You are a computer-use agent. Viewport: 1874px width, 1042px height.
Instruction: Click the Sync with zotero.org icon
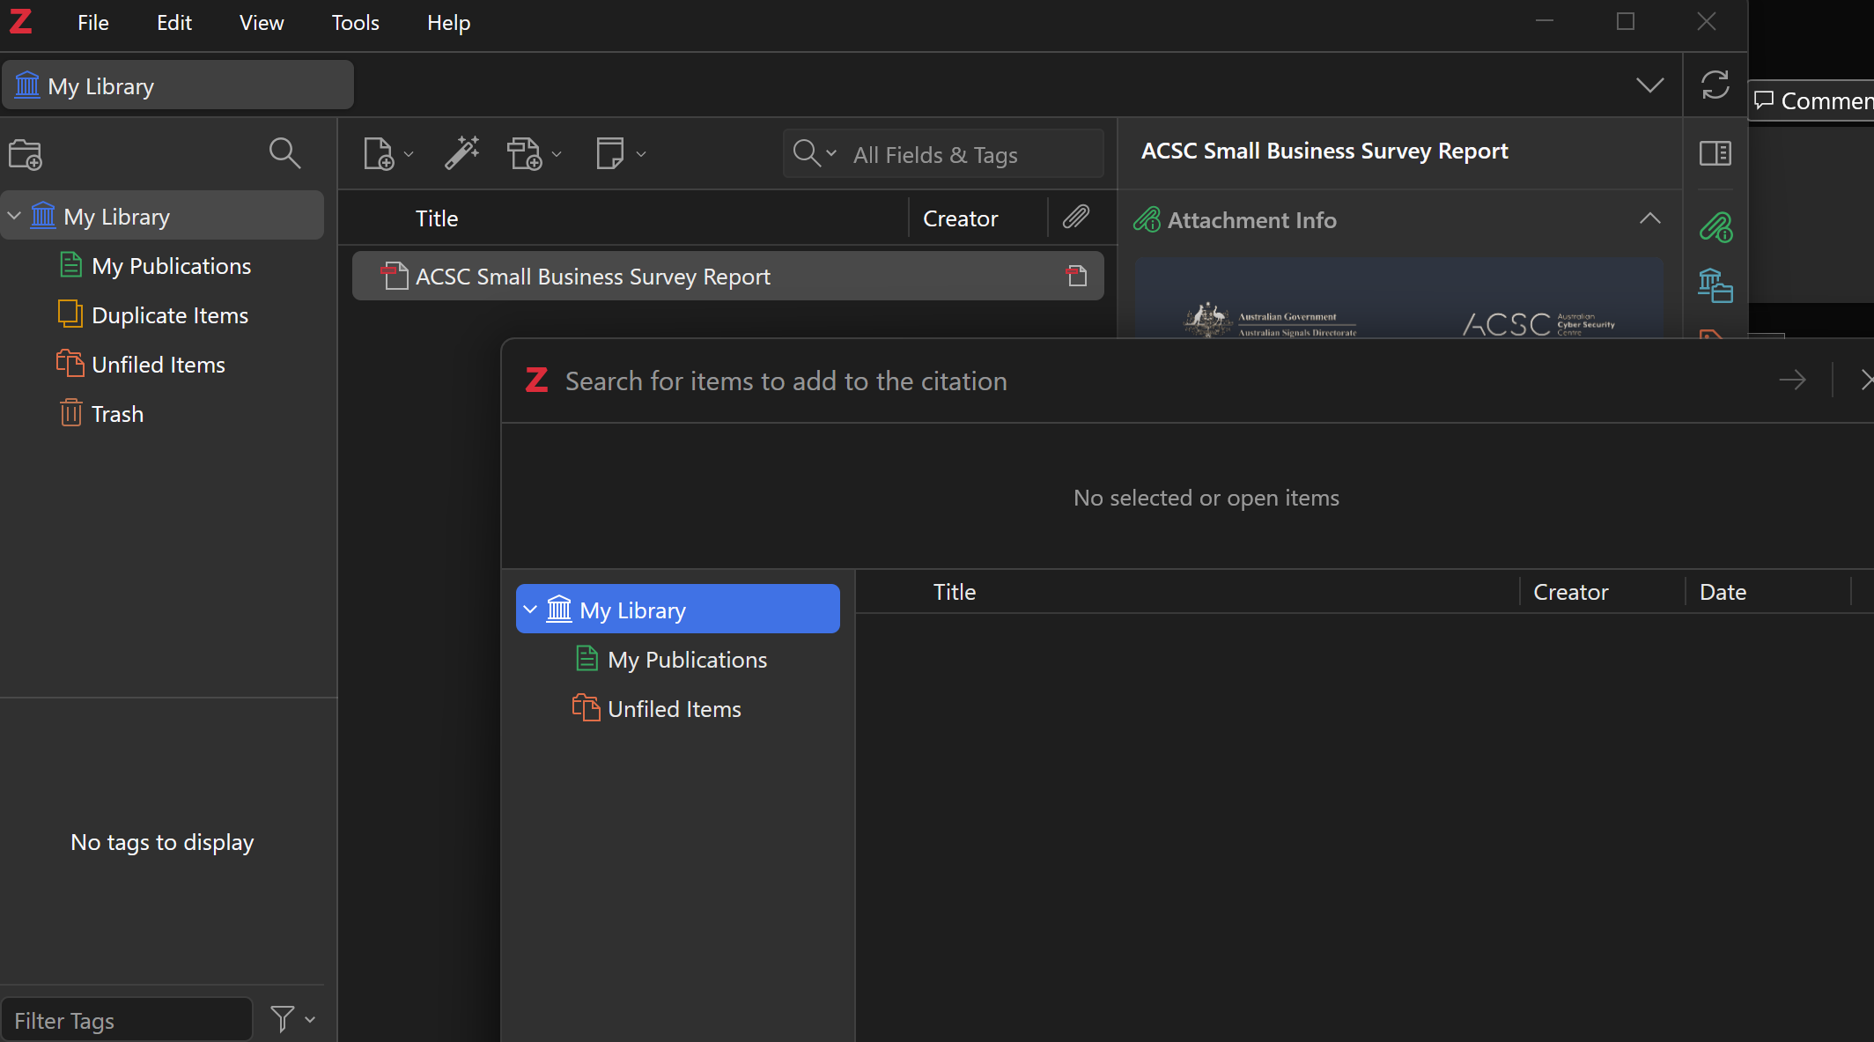tap(1715, 85)
